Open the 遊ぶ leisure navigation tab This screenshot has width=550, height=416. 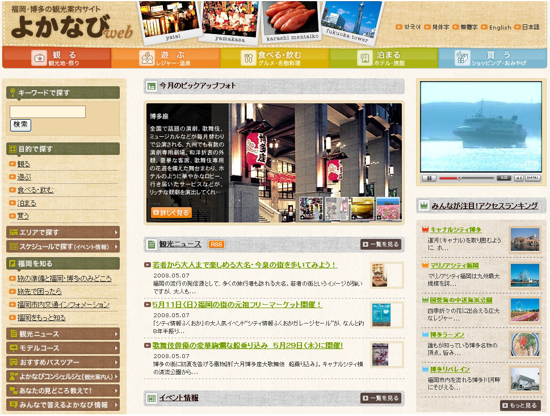tap(166, 58)
